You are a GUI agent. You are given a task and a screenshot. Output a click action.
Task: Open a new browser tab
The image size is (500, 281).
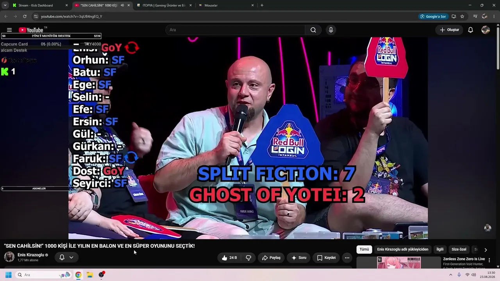pos(262,5)
